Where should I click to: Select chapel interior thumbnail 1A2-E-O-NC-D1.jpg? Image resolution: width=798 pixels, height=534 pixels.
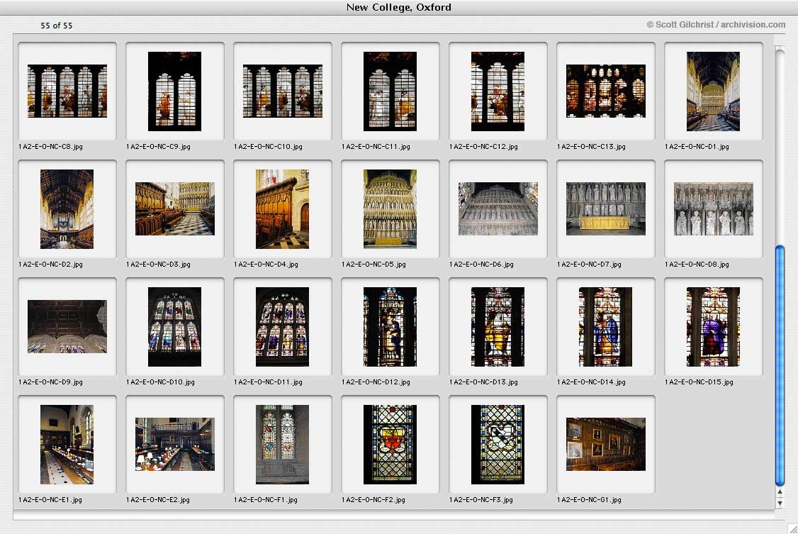coord(713,91)
